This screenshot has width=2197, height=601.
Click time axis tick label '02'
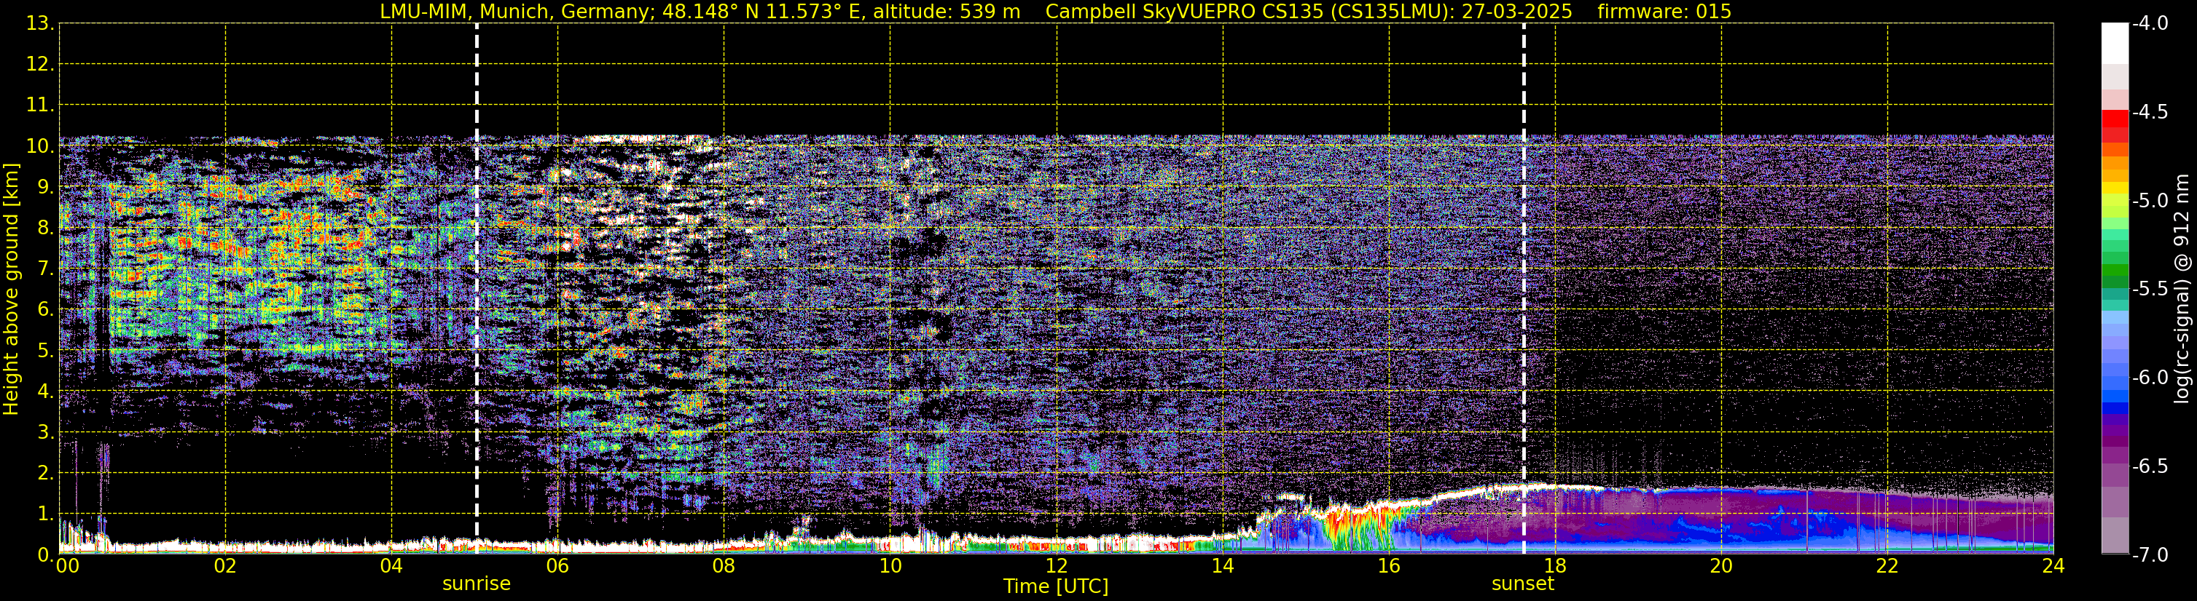click(225, 566)
